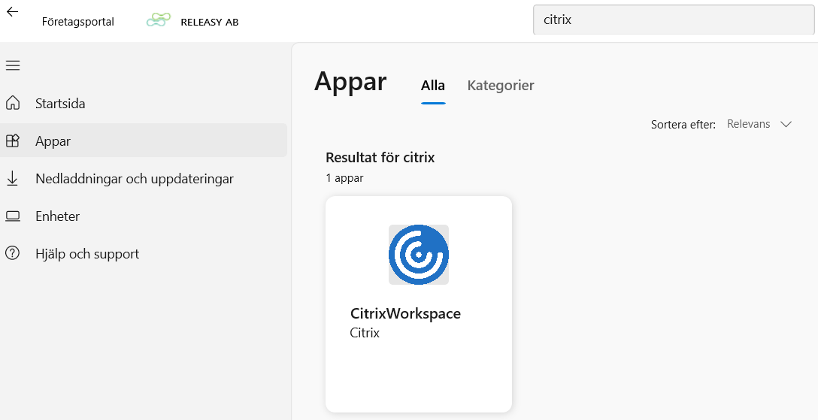Open the Sortera efter Relevans dropdown
Screen dimensions: 818x420
(759, 124)
